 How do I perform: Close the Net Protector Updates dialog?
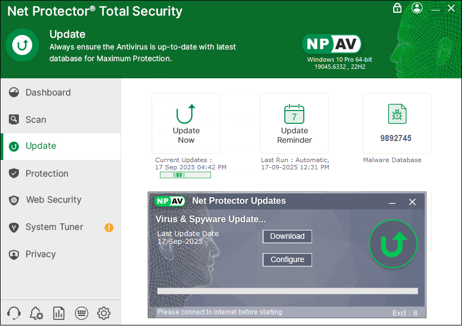[x=412, y=202]
